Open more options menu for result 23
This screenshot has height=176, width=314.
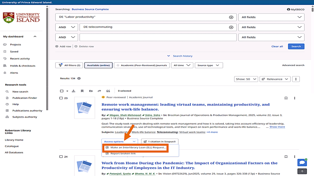point(294,98)
